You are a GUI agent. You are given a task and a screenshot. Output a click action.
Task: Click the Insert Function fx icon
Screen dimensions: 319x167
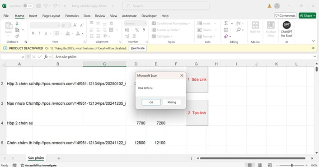46,57
